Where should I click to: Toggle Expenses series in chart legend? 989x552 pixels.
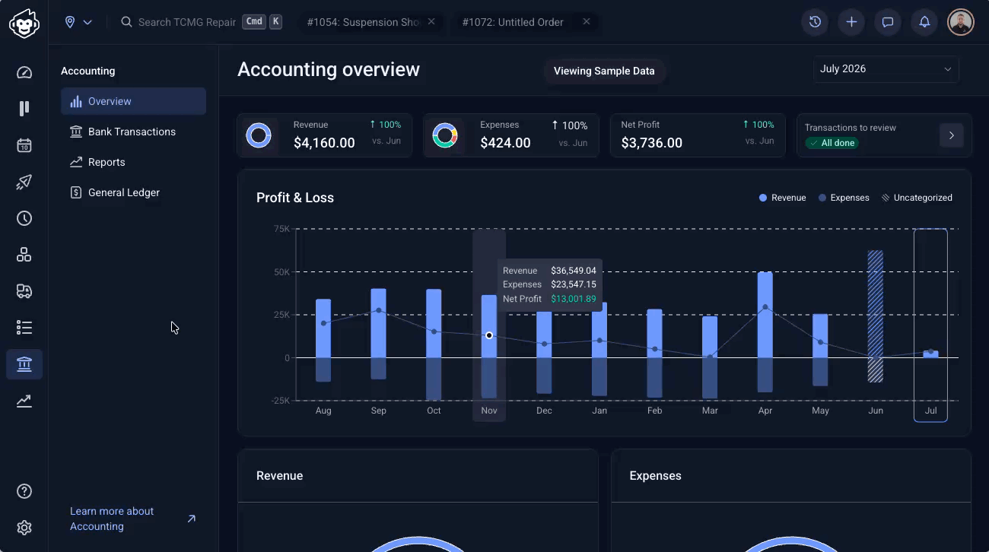click(844, 198)
